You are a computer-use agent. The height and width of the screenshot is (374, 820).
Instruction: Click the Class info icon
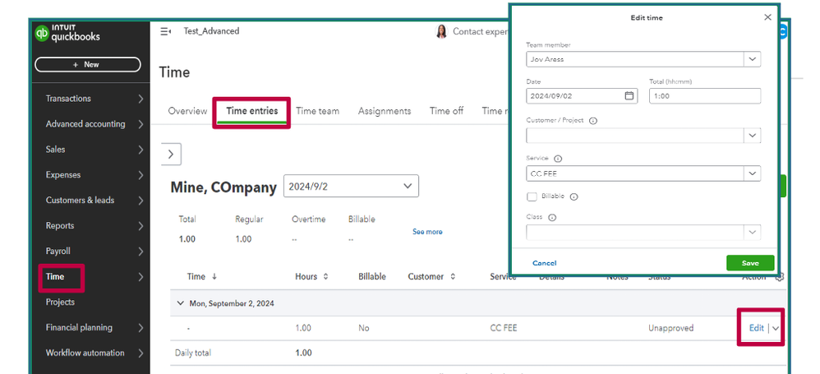tap(551, 218)
